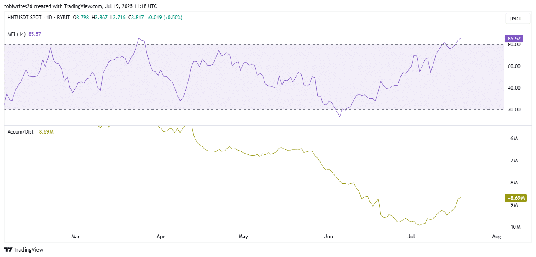536x257 pixels.
Task: Click the tobiwrites26 attribution text
Action: click(19, 6)
